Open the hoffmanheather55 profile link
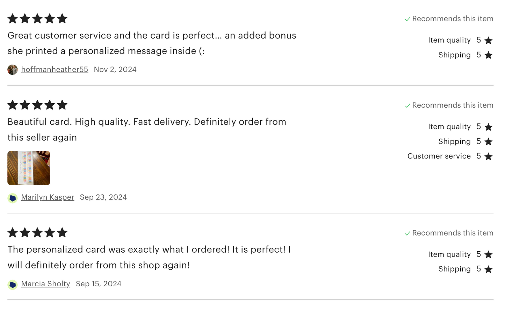 coord(55,70)
